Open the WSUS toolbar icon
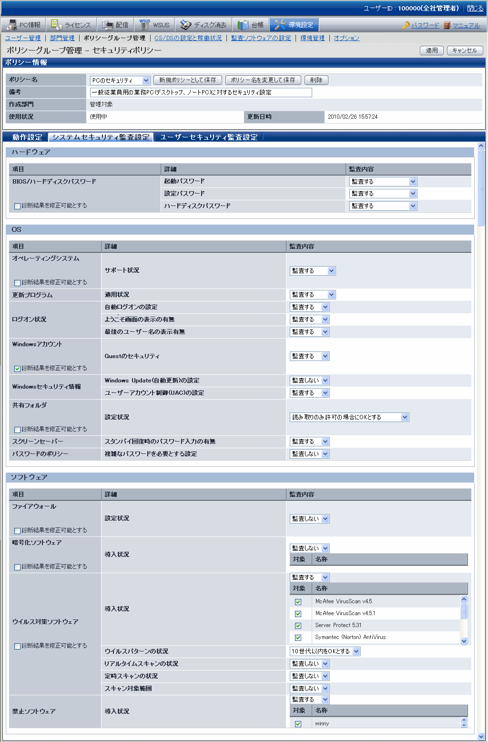Viewport: 488px width, 742px height. click(x=145, y=25)
